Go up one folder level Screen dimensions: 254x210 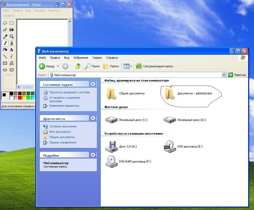pyautogui.click(x=78, y=66)
